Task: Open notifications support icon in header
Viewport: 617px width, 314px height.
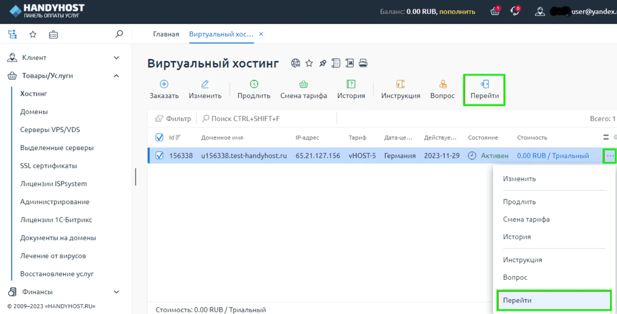Action: click(515, 12)
